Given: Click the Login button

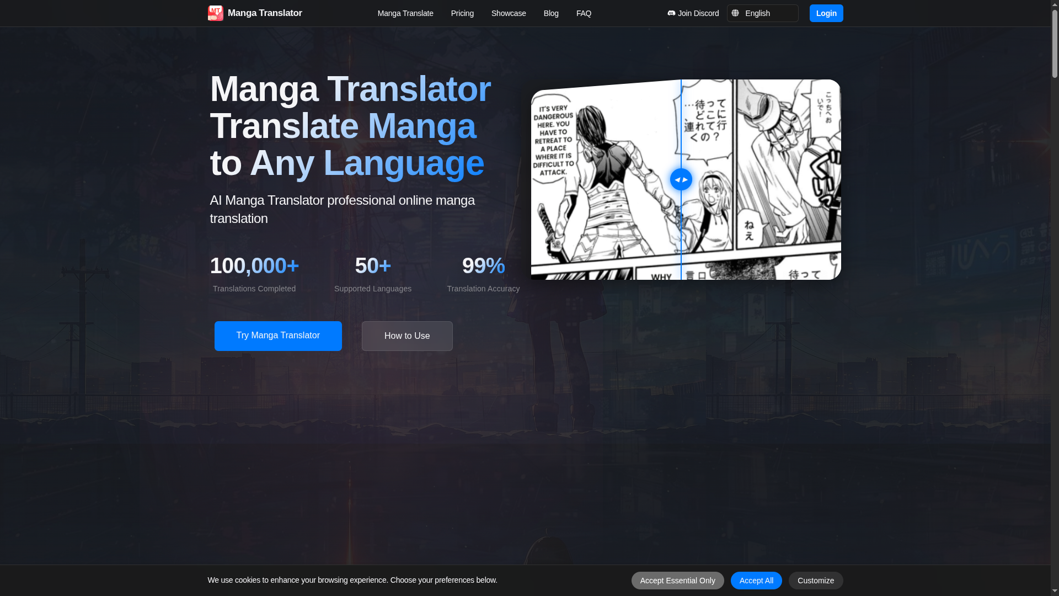Looking at the screenshot, I should coord(826,13).
